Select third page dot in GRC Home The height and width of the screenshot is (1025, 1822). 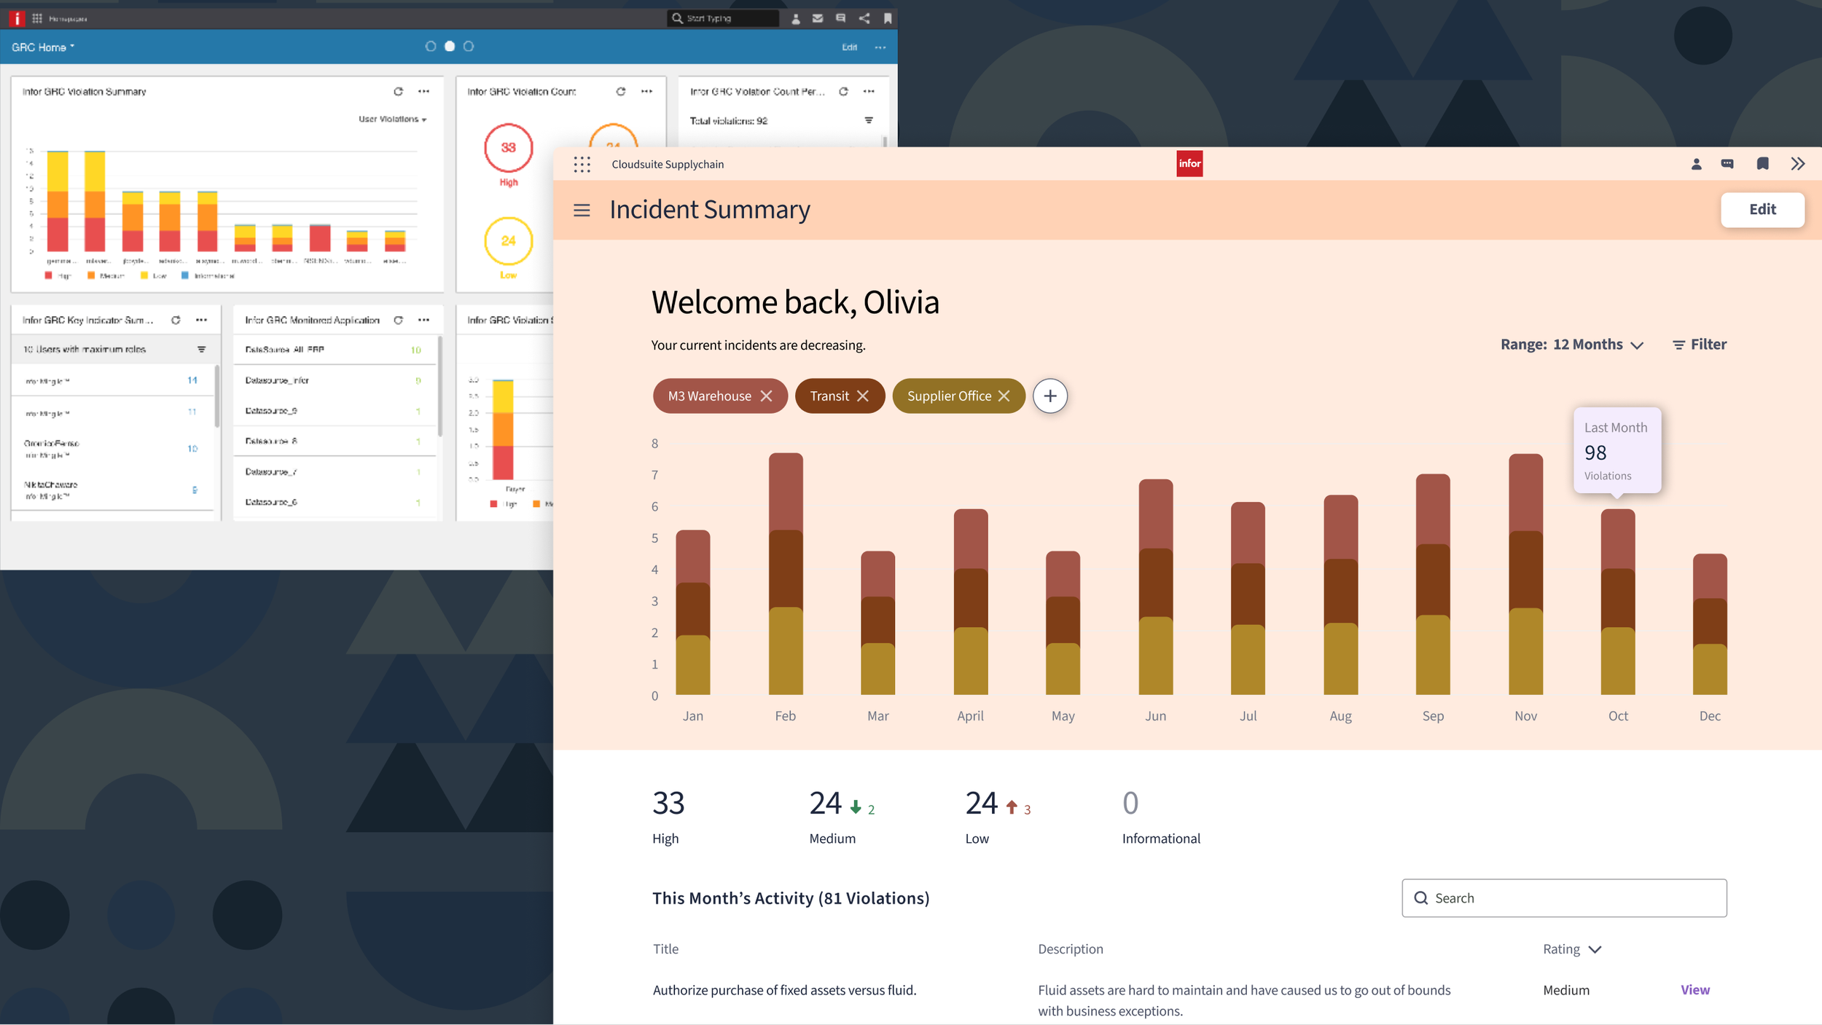tap(468, 46)
